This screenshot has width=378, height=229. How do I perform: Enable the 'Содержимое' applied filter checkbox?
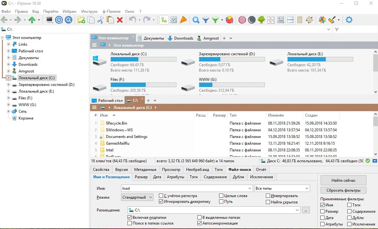pyautogui.click(x=349, y=211)
